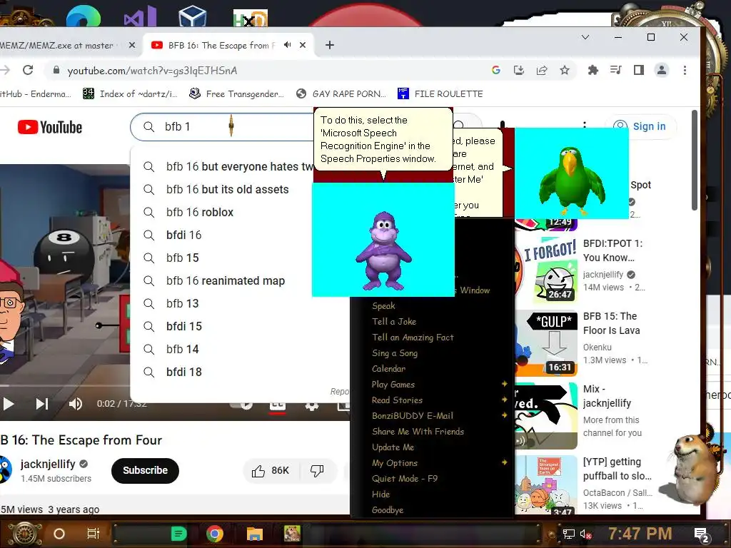Choose Tell a Joke in BonziBUDDY menu
The height and width of the screenshot is (548, 731).
tap(394, 322)
